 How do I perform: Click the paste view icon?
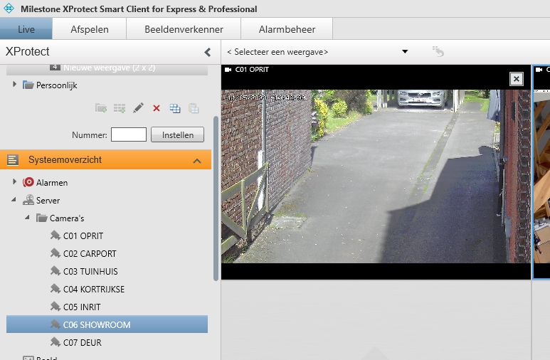click(x=194, y=108)
